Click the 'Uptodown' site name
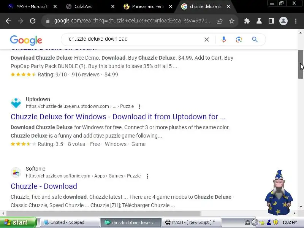Screen dimensions: 304x228 pos(38,99)
